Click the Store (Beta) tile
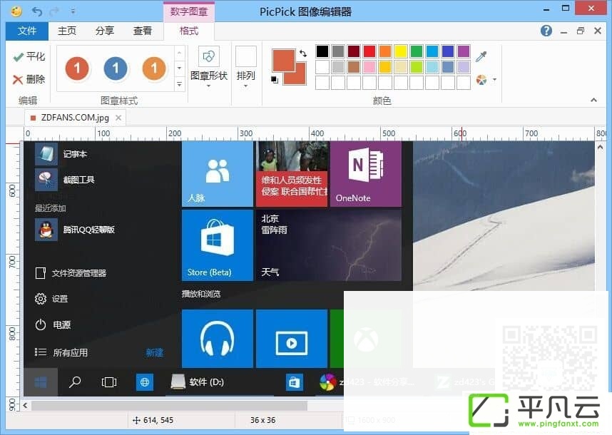This screenshot has height=435, width=612. point(218,245)
